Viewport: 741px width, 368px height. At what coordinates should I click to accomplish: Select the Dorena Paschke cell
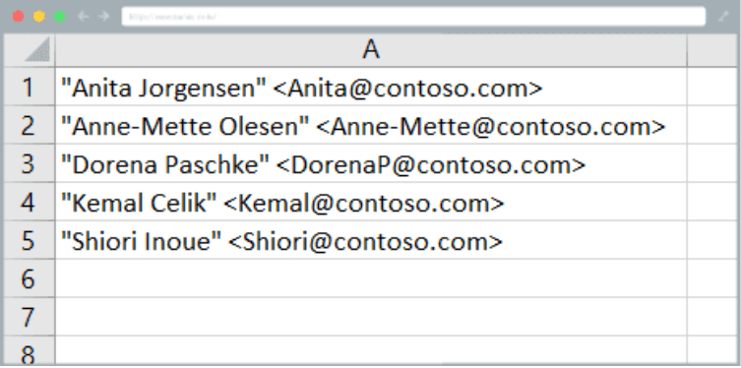pyautogui.click(x=371, y=163)
